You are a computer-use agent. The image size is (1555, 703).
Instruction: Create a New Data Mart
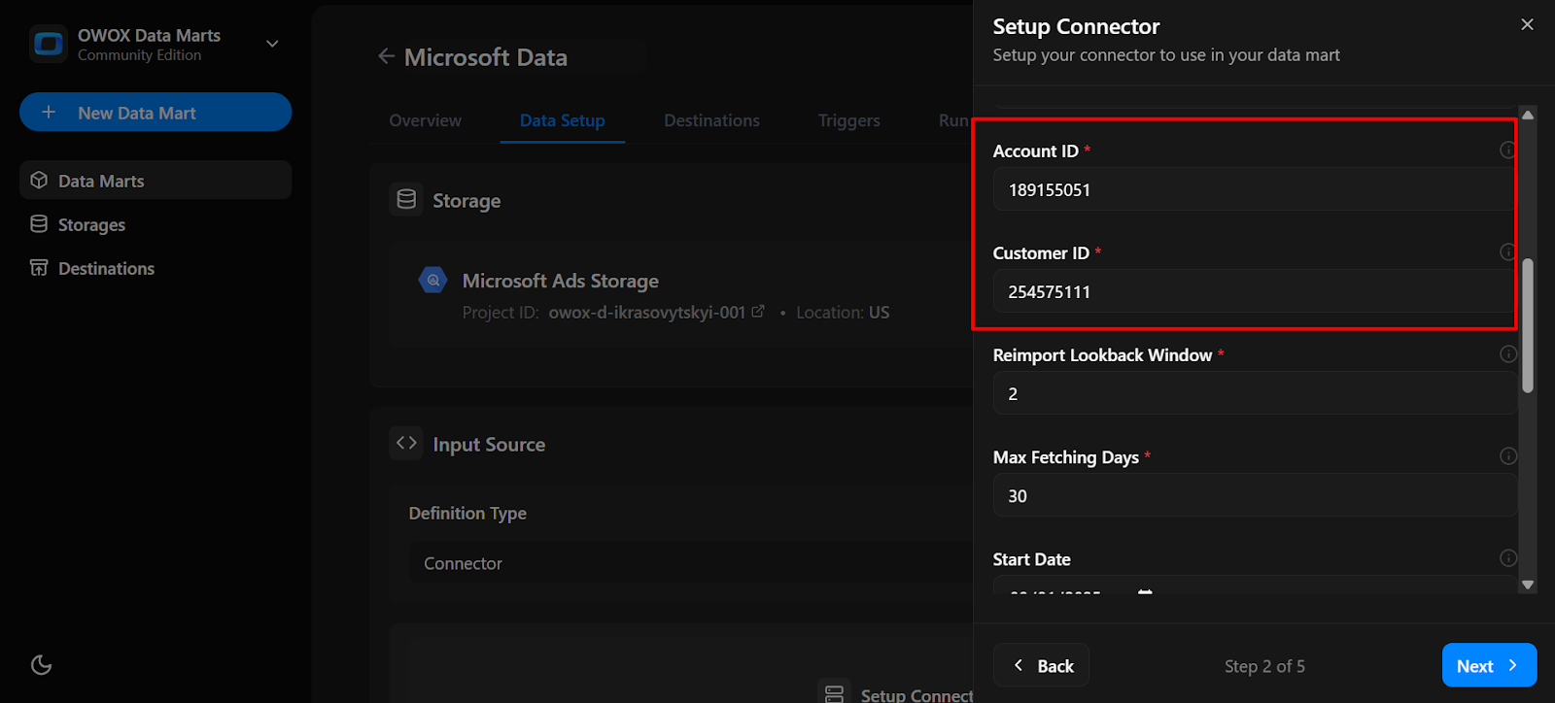point(155,113)
